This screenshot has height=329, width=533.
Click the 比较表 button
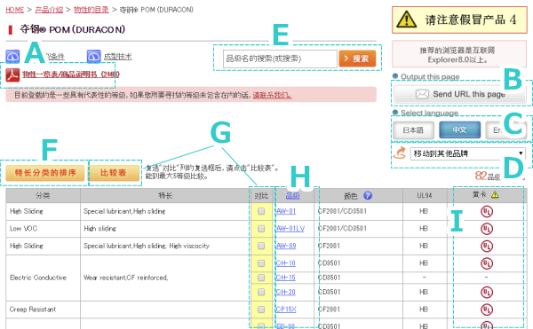coord(114,173)
